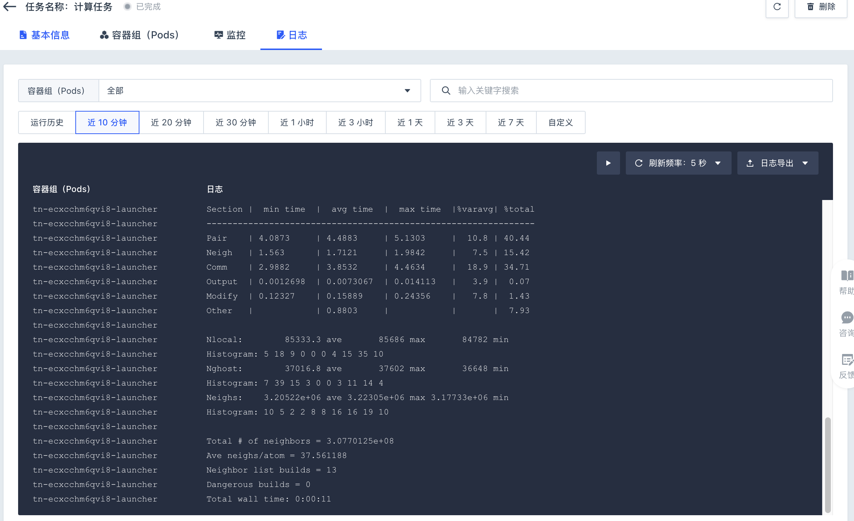The width and height of the screenshot is (854, 521).
Task: Click the 'Ave neighs/atom = 37.561188' line
Action: click(x=276, y=455)
